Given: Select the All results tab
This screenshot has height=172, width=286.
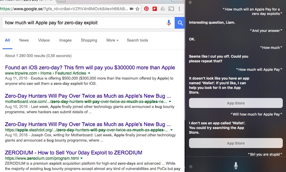Looking at the screenshot, I should point(8,40).
